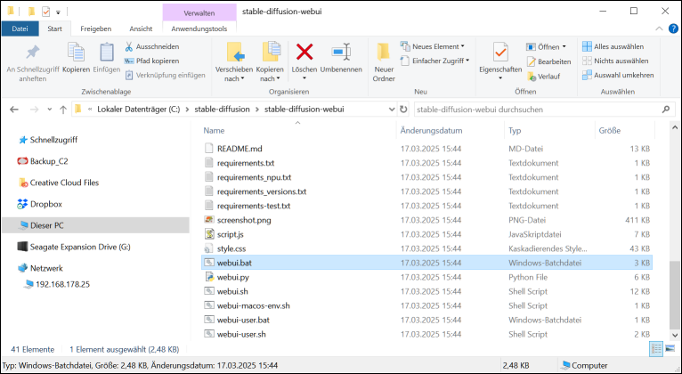
Task: Click the up-arrow navigation button
Action: 61,110
